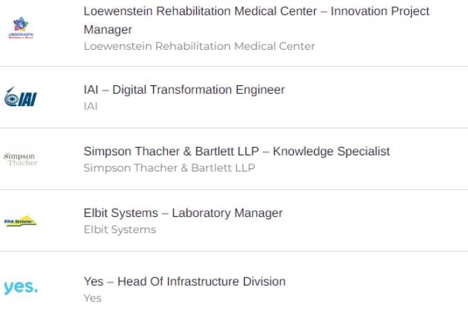Image resolution: width=468 pixels, height=312 pixels.
Task: Click the Simpson Thacher logo
Action: (21, 159)
